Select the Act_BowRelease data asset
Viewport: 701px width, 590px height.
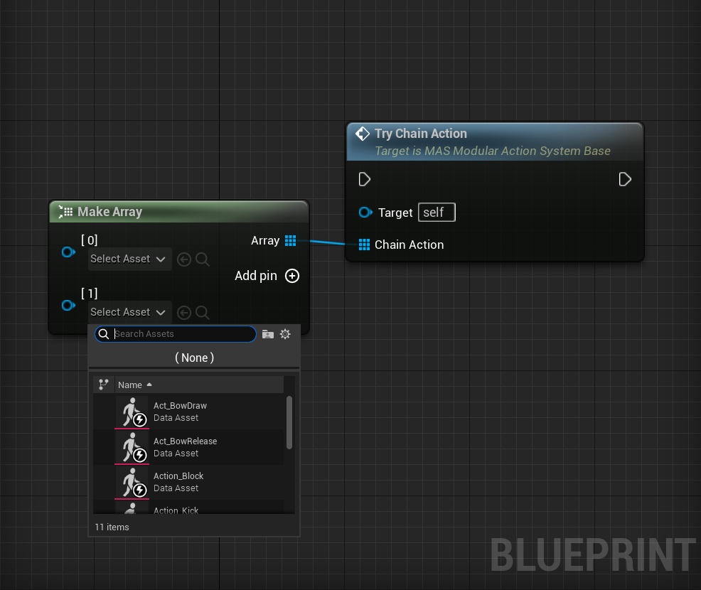tap(185, 447)
